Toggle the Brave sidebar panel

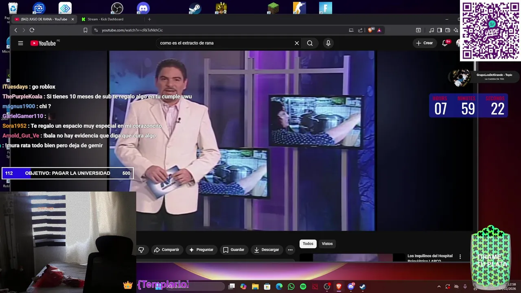[x=440, y=30]
